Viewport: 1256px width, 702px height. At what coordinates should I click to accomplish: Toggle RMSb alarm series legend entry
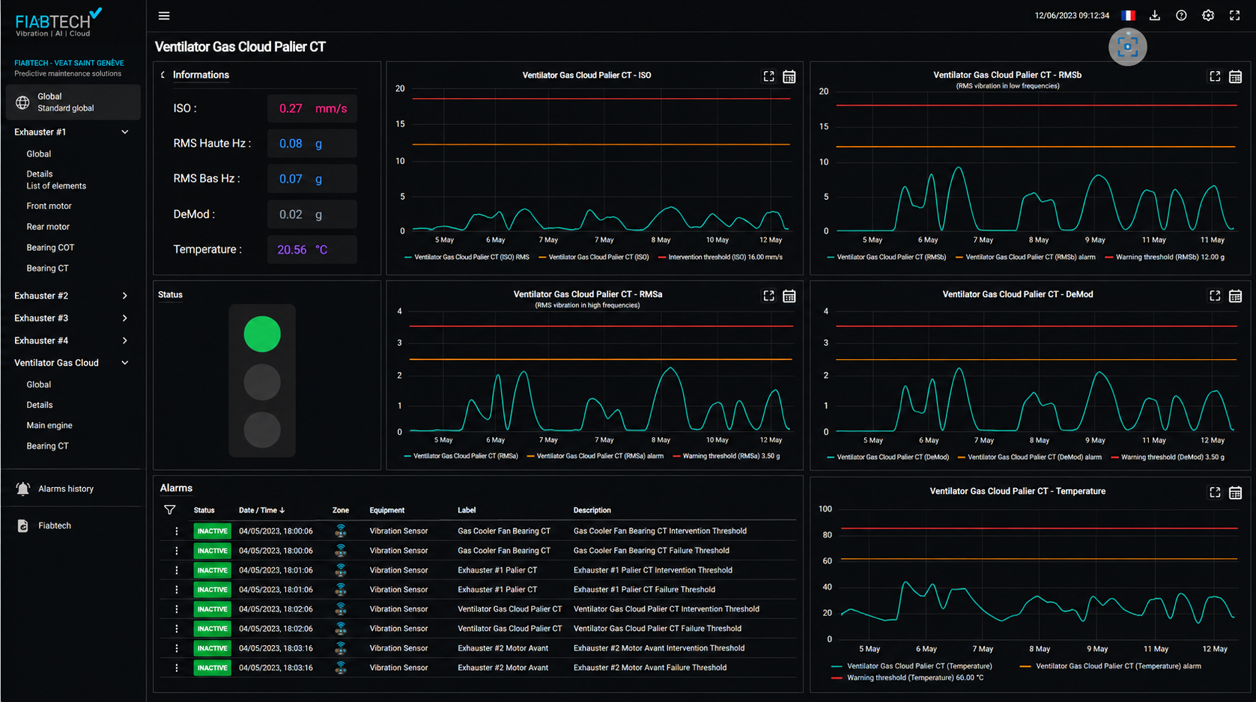1025,257
